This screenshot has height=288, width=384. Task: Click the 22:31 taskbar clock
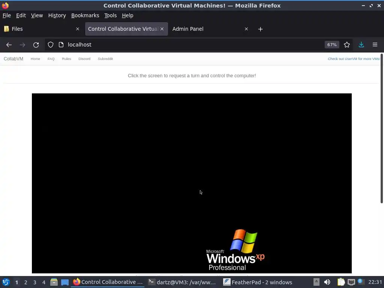point(375,282)
